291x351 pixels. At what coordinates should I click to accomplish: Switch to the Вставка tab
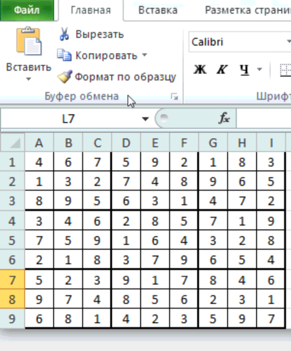click(158, 10)
